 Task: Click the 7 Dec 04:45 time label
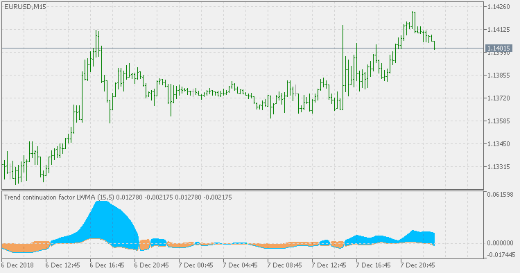241,265
